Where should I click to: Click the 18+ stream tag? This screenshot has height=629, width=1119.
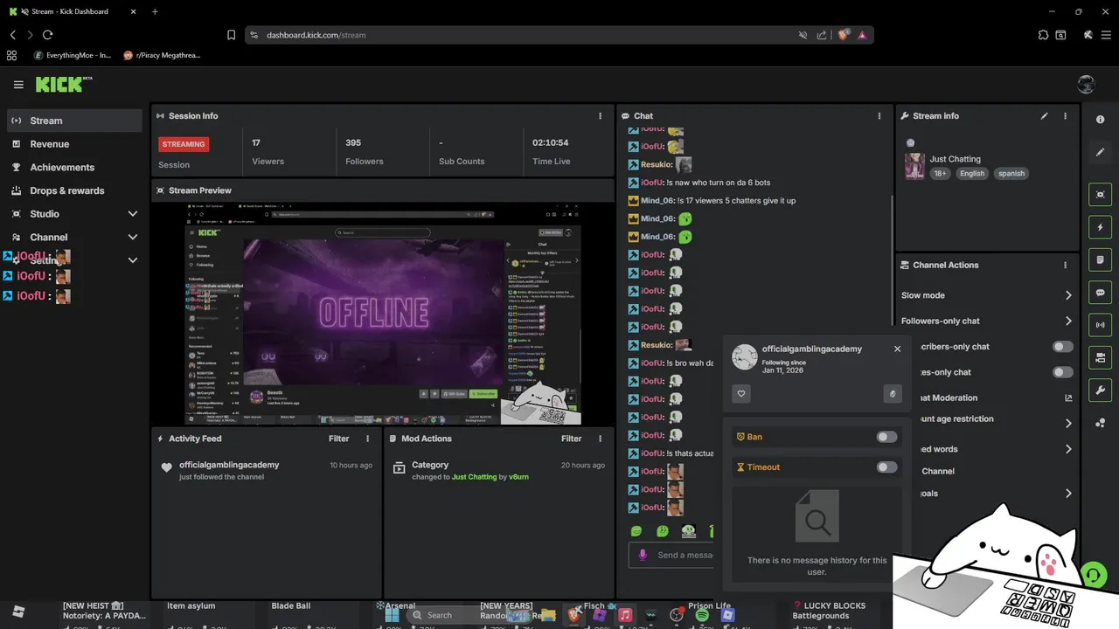[940, 173]
